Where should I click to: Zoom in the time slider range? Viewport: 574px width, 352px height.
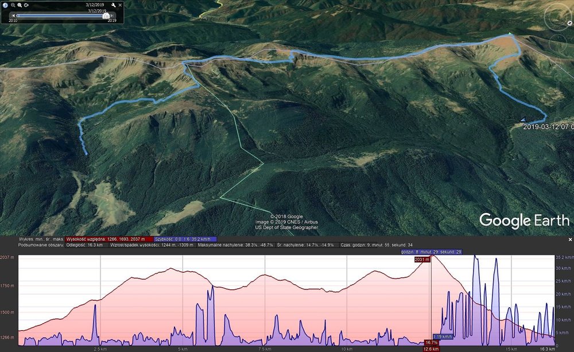[x=20, y=5]
